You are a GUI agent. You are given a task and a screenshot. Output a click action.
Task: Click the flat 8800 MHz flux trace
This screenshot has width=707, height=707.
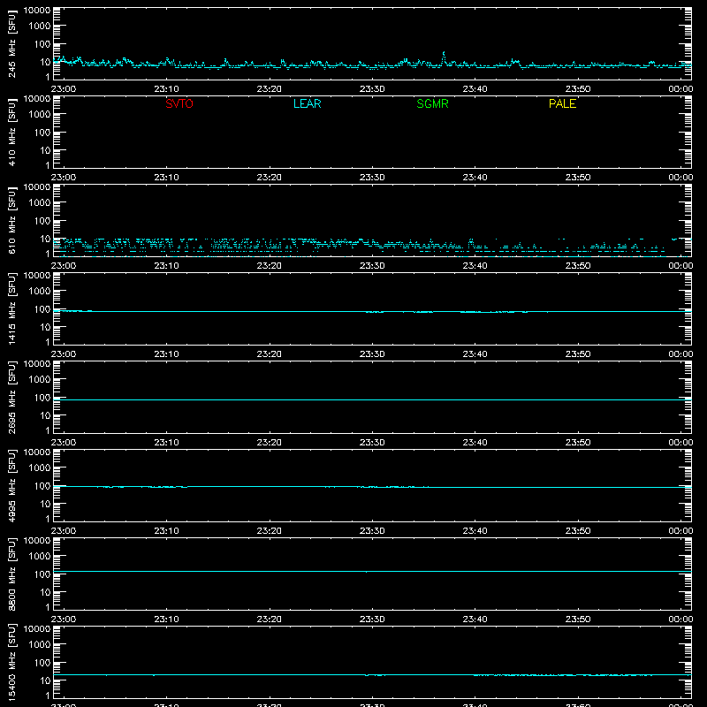point(372,571)
